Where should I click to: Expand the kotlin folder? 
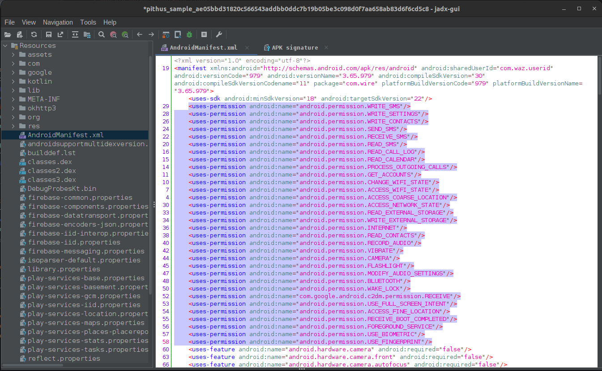click(x=13, y=81)
